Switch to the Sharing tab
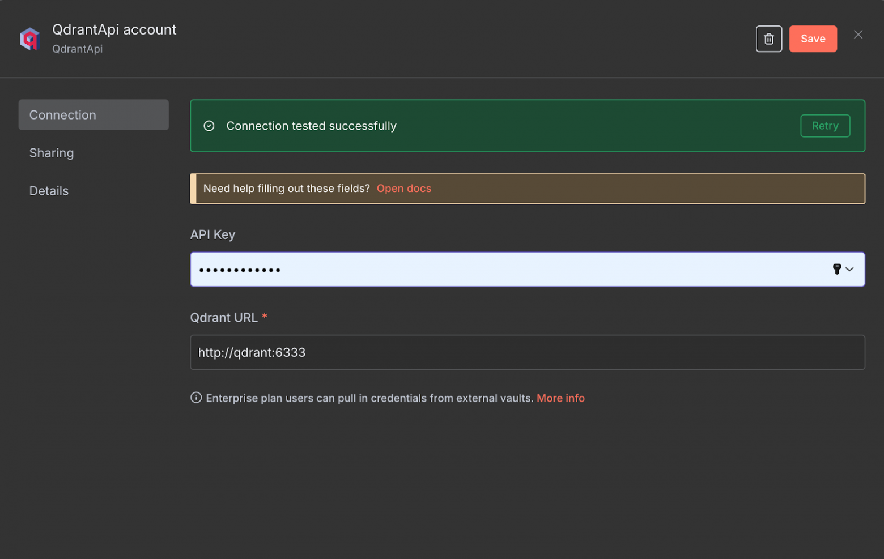 [52, 153]
